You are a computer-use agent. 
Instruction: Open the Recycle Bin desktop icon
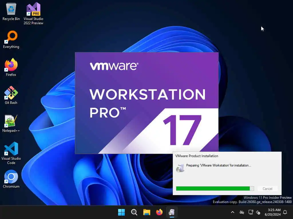click(x=11, y=11)
